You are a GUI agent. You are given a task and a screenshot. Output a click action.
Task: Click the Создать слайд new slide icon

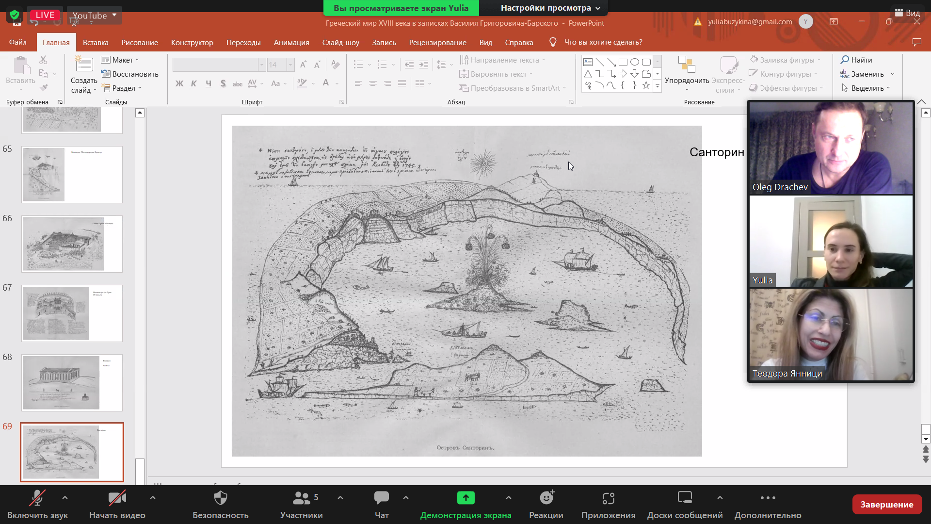(x=84, y=65)
